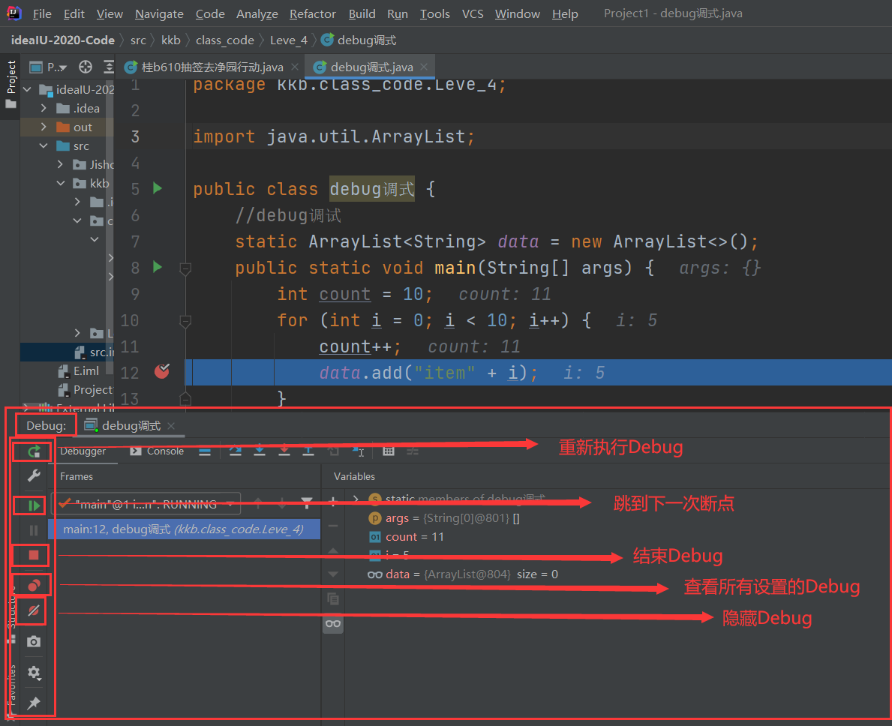The width and height of the screenshot is (892, 726).
Task: Click the camera thread dump icon
Action: [x=34, y=642]
